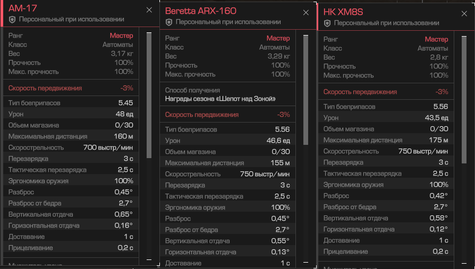Click shield icon in HK XM8S panel
Viewport: 475px width, 269px height.
[327, 23]
